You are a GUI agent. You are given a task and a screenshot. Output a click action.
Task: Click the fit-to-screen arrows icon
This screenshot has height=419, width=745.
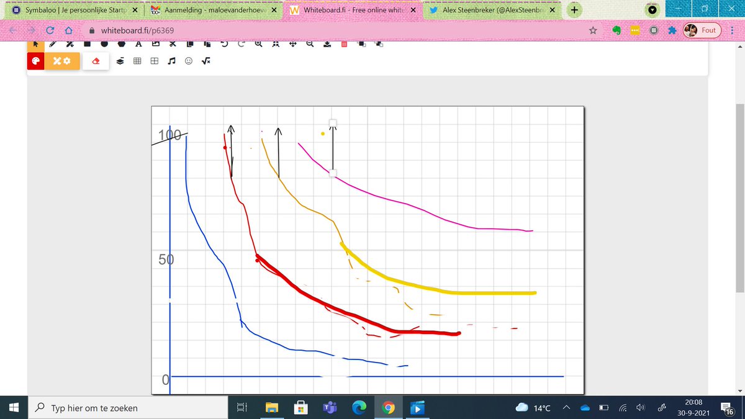[275, 44]
